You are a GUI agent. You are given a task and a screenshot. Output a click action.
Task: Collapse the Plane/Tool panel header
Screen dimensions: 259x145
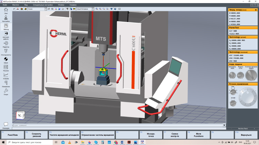point(243,27)
